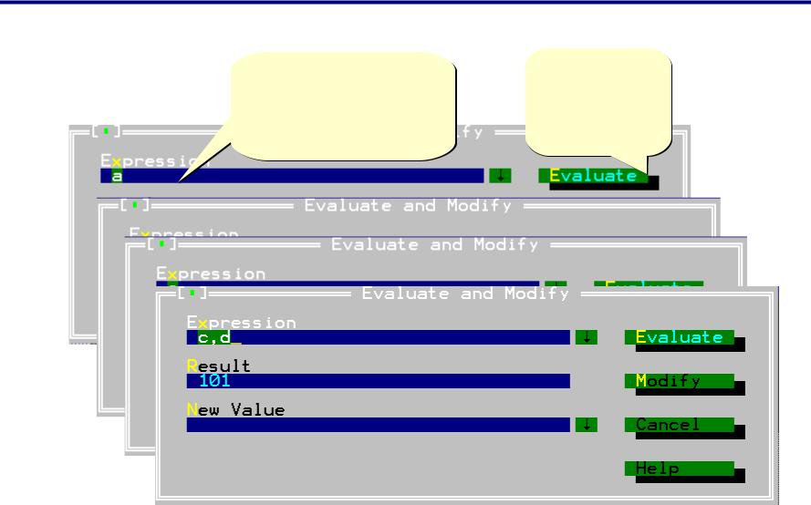Click the Cancel button

679,425
